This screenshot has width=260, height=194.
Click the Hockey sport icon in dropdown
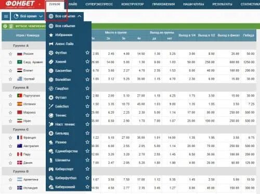51,62
